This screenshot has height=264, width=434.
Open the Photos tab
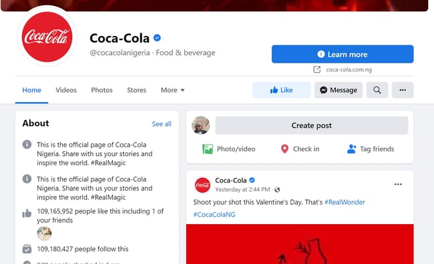[x=101, y=90]
